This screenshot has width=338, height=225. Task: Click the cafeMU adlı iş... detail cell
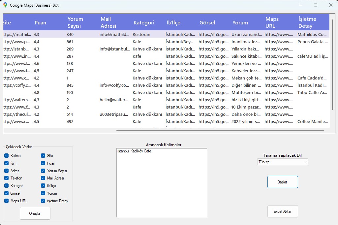pyautogui.click(x=313, y=56)
